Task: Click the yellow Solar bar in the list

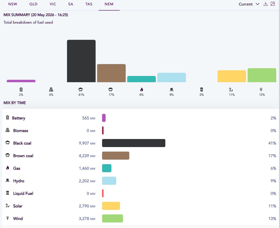Action: pos(111,206)
